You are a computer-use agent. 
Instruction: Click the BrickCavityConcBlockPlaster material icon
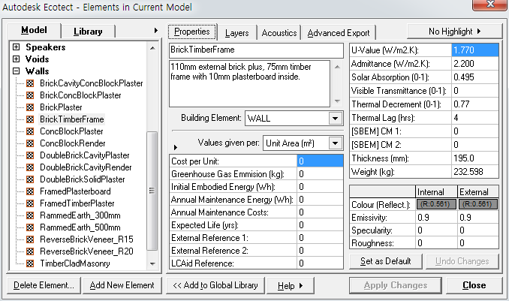(31, 83)
